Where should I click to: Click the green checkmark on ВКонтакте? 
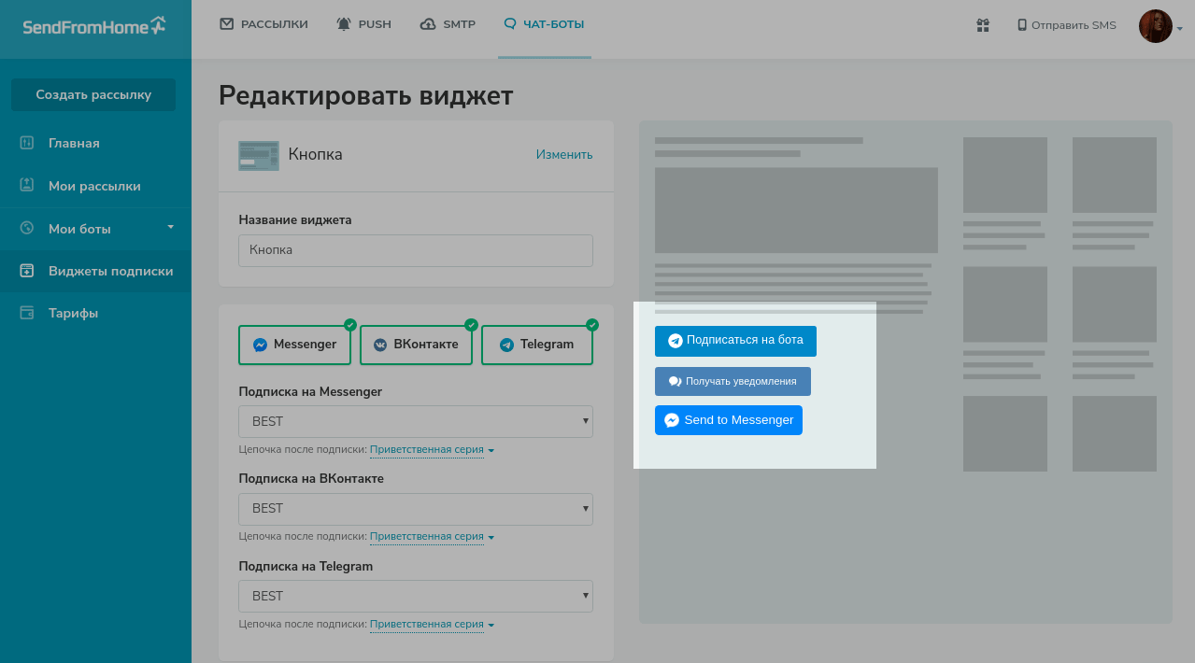(471, 325)
